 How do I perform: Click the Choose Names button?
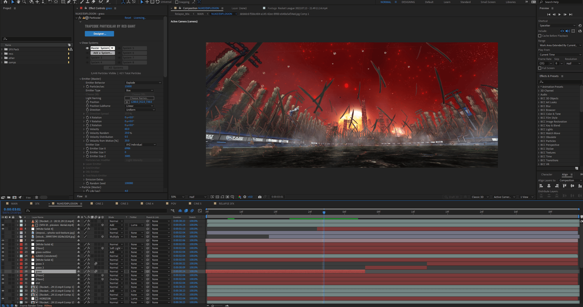(x=139, y=98)
